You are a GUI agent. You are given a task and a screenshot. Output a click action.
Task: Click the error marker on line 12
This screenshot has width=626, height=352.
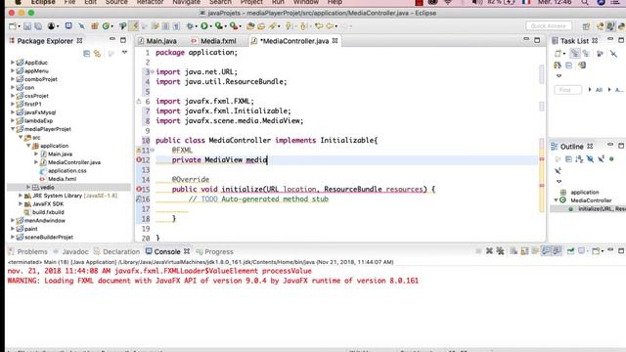139,159
